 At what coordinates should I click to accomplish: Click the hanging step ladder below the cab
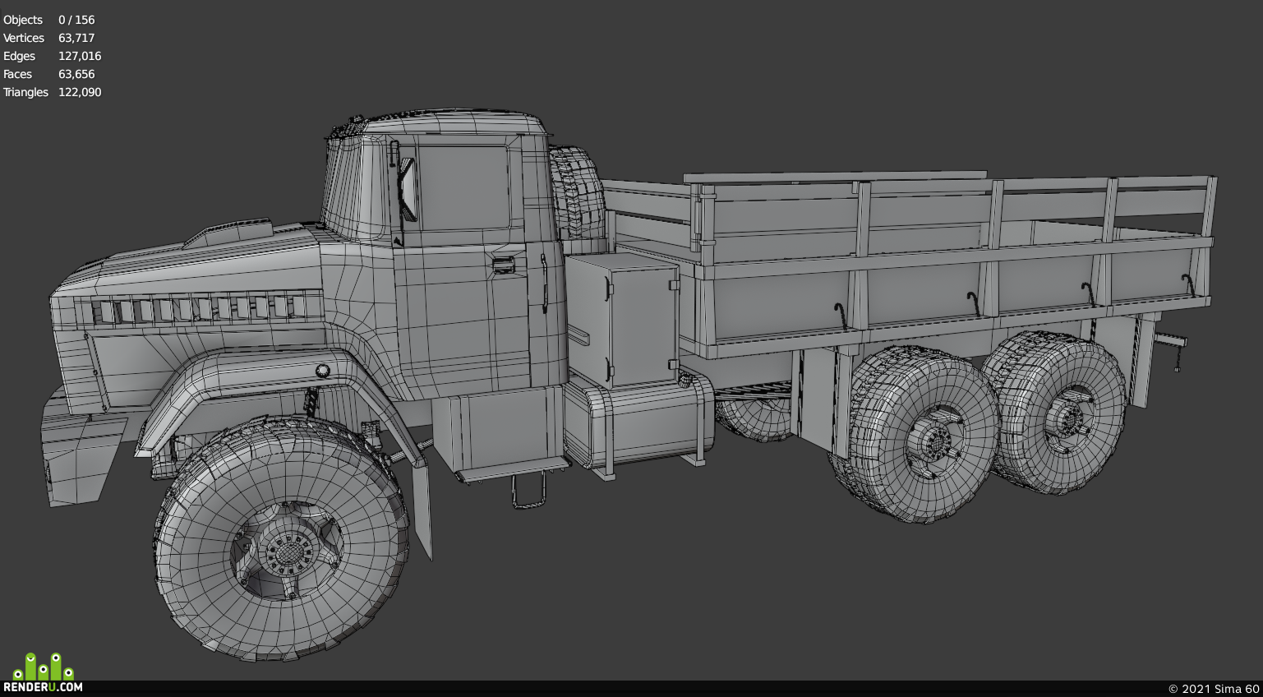click(x=528, y=491)
